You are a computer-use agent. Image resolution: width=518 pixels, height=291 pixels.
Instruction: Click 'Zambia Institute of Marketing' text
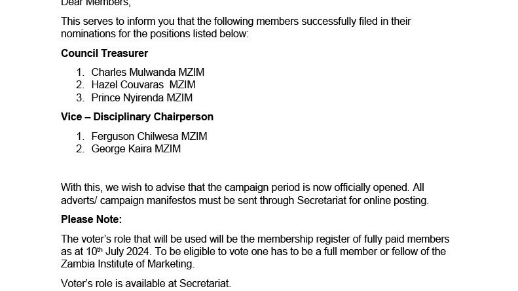tap(129, 264)
